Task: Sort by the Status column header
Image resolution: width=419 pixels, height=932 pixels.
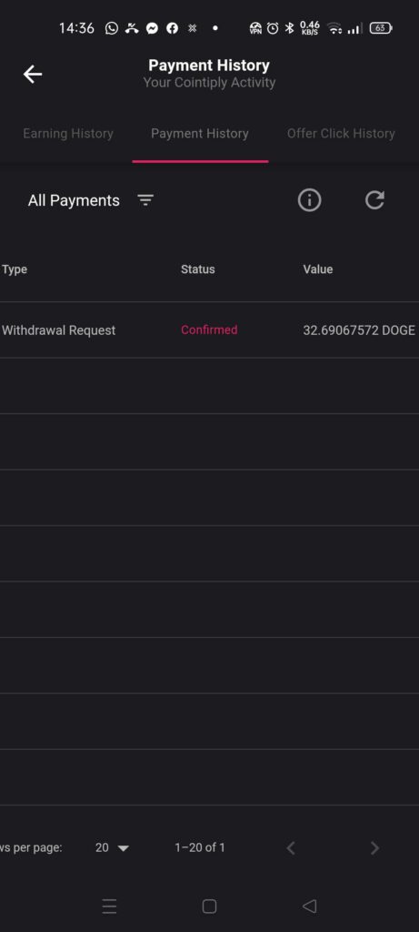Action: (x=197, y=269)
